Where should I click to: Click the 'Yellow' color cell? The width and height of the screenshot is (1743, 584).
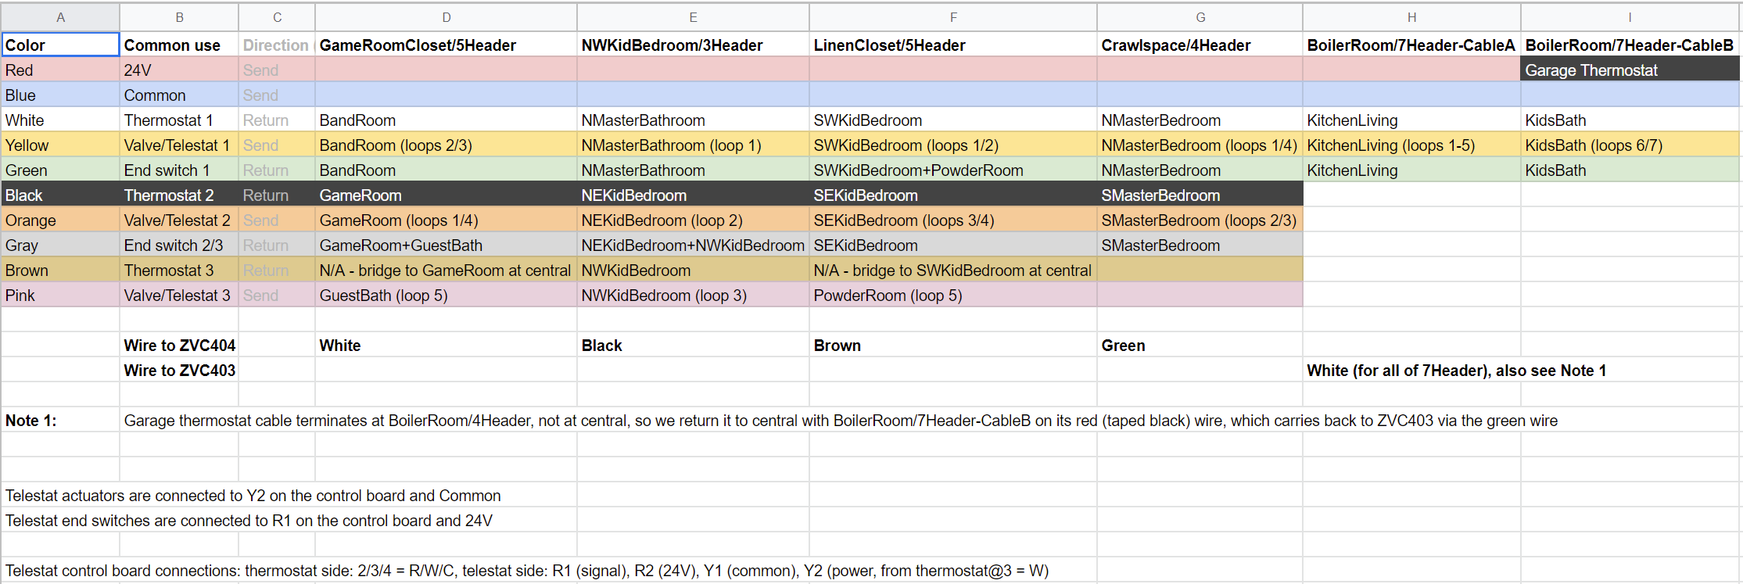pyautogui.click(x=60, y=145)
